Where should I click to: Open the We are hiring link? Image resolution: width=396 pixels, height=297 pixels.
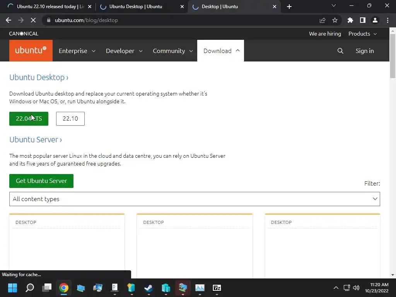pyautogui.click(x=325, y=34)
